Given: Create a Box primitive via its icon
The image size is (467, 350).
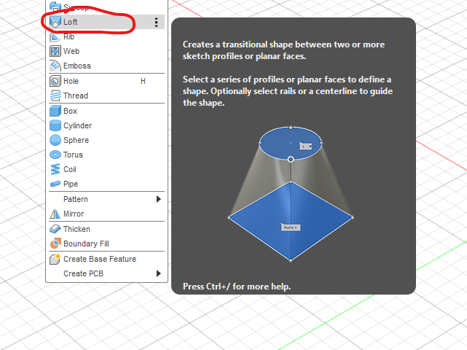Looking at the screenshot, I should pos(55,111).
